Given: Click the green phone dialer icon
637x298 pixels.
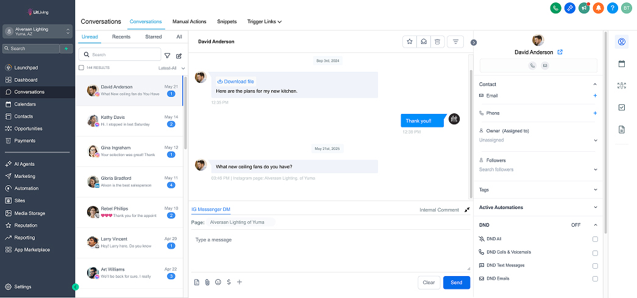Looking at the screenshot, I should click(x=555, y=8).
